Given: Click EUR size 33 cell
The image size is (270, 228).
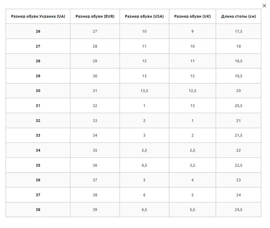Looking at the screenshot, I should tap(95, 120).
